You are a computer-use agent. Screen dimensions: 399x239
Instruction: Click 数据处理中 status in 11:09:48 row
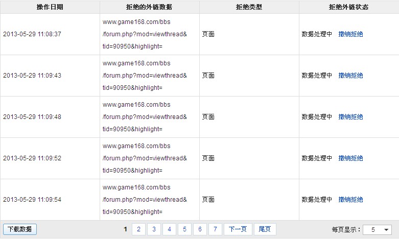point(317,117)
